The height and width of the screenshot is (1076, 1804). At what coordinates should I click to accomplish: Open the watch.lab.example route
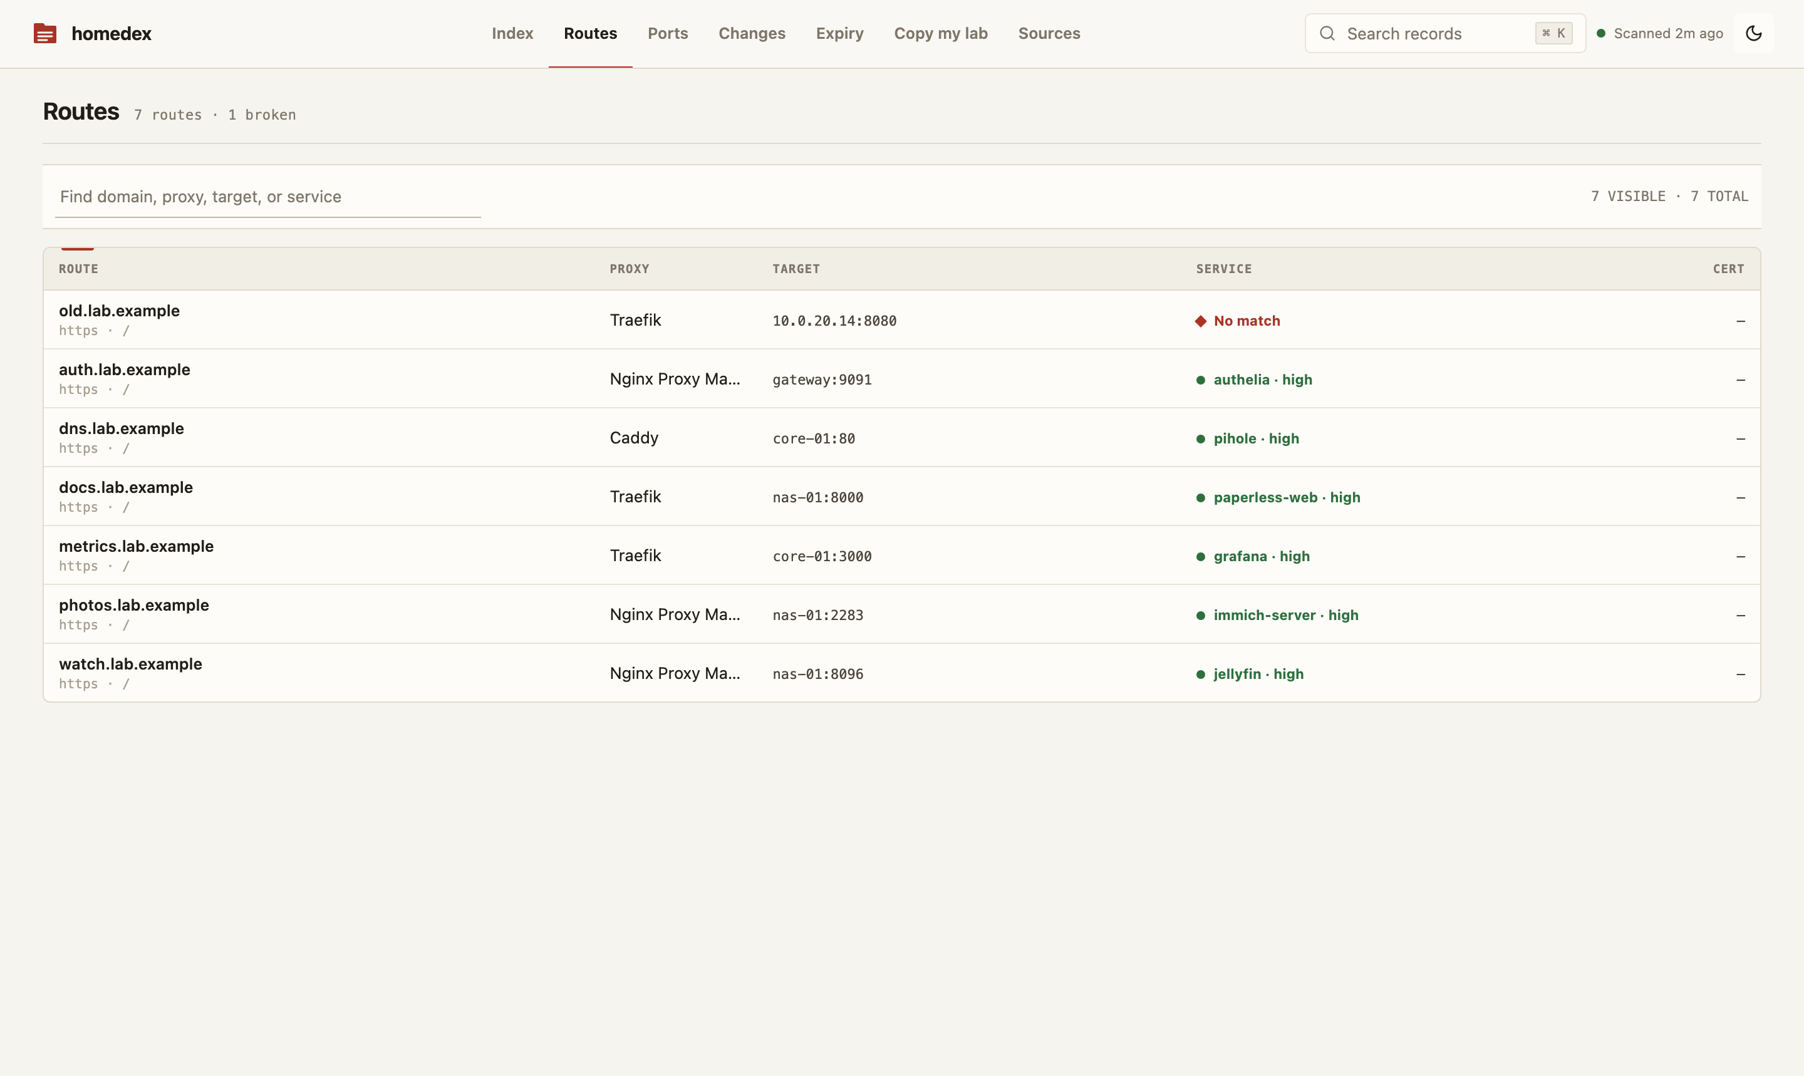[130, 663]
